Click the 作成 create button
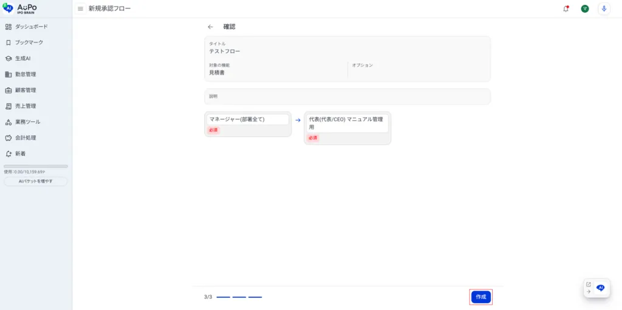 coord(481,297)
